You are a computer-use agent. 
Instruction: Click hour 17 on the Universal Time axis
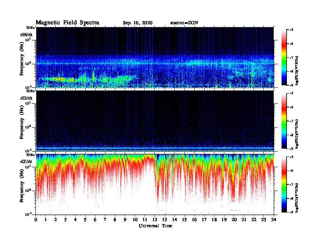tap(204, 219)
